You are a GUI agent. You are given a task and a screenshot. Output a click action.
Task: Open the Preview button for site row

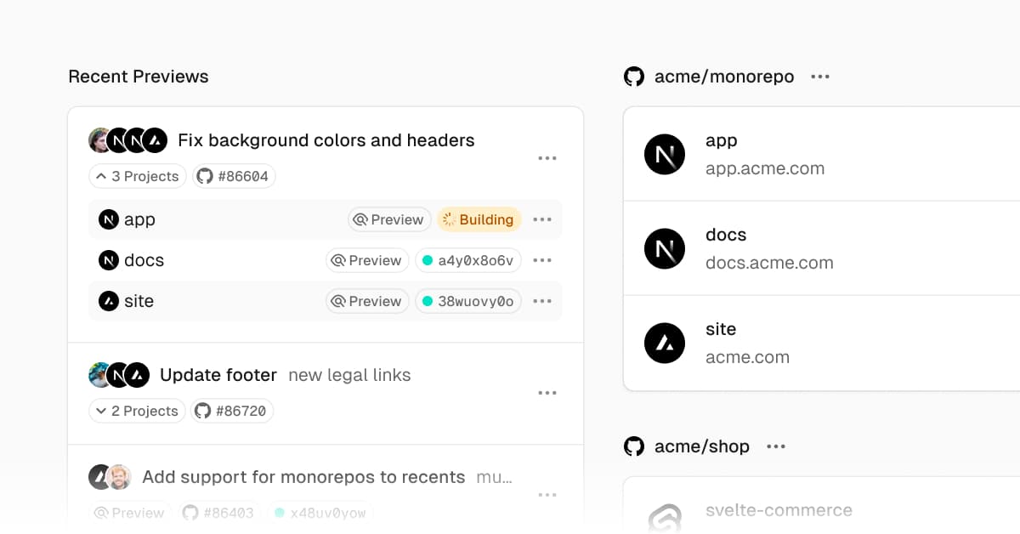coord(367,301)
